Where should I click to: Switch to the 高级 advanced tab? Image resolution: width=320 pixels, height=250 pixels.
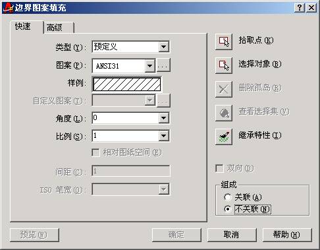(59, 28)
